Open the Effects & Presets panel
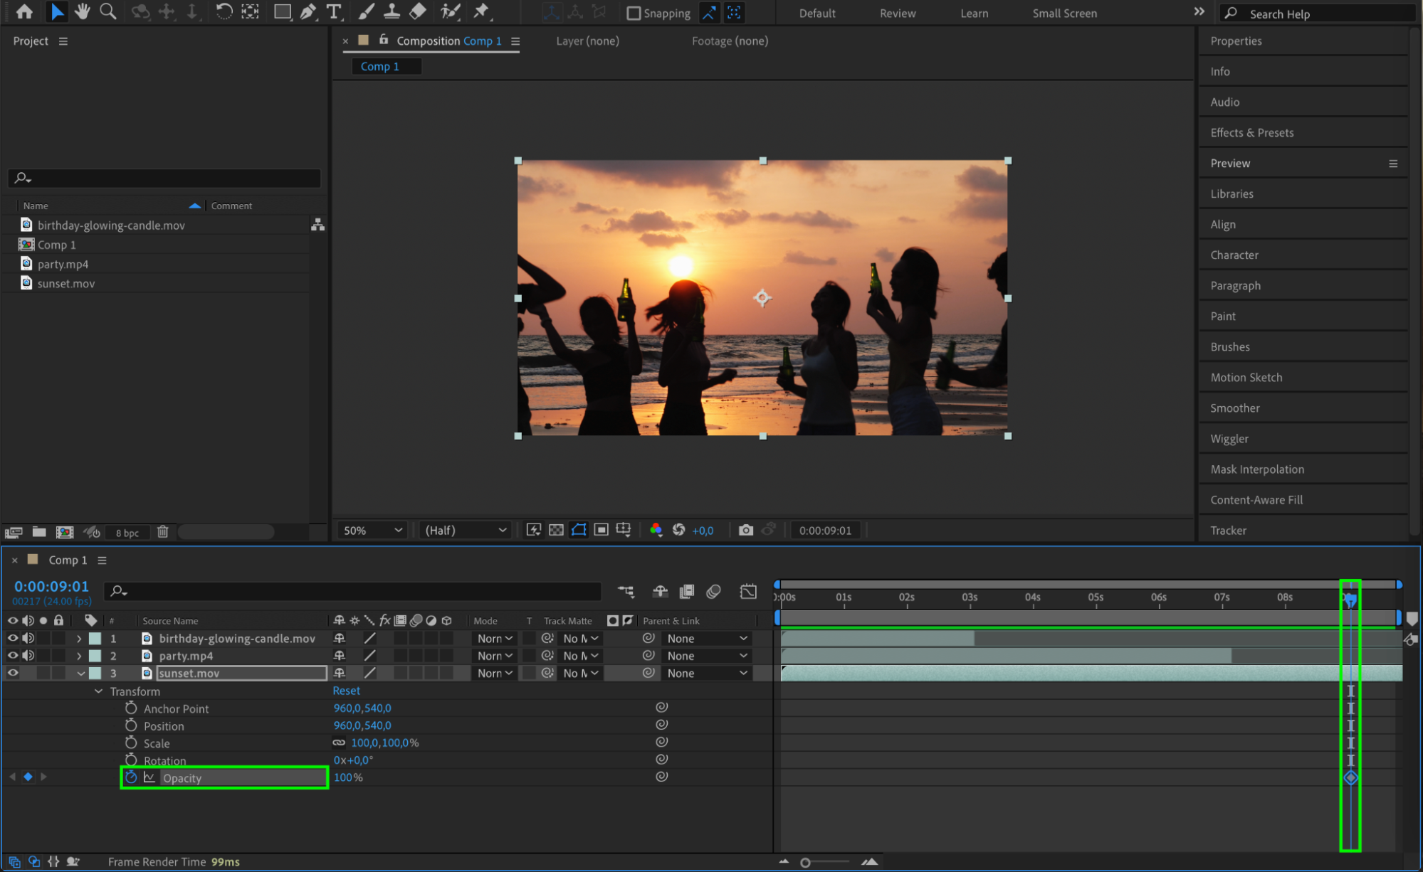This screenshot has width=1423, height=872. (1251, 132)
